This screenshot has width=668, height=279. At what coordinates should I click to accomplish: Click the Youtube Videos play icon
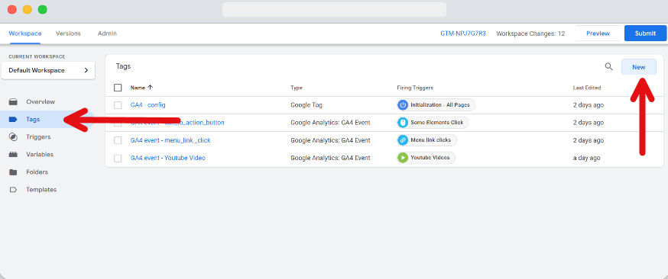tap(403, 158)
